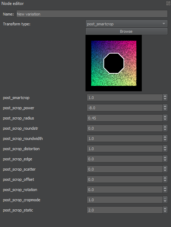Image resolution: width=171 pixels, height=227 pixels.
Task: Click the 'post_scrop_radius' label
Action: coord(18,118)
